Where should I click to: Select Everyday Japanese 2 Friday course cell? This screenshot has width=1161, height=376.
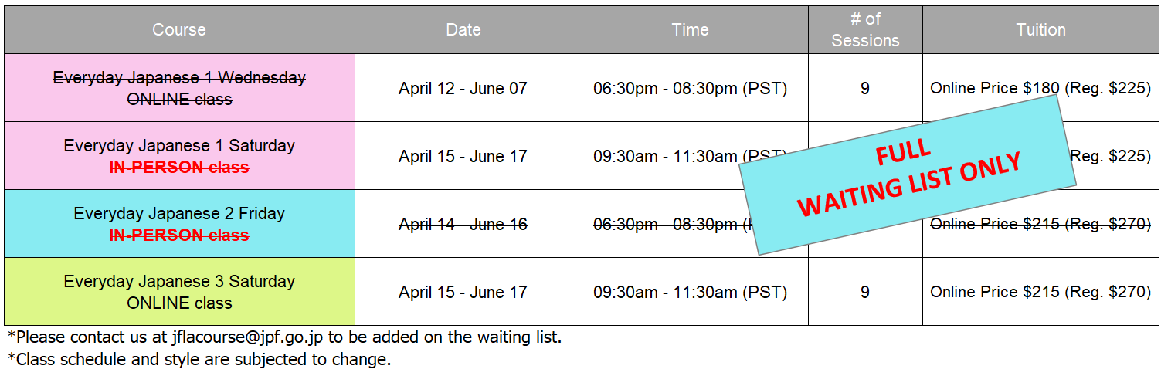[179, 224]
